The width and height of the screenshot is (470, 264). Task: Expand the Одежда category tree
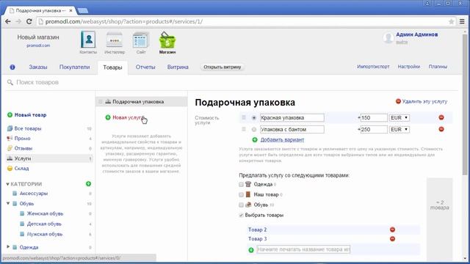click(x=8, y=247)
